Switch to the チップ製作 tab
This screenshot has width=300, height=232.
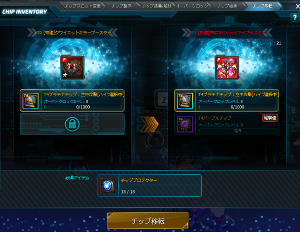(121, 6)
